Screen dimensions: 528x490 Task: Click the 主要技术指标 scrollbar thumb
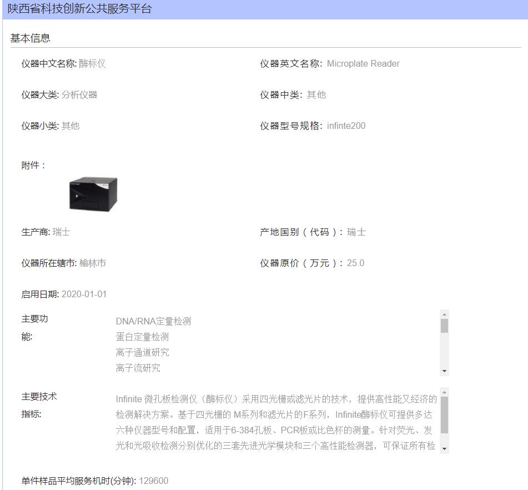(x=444, y=415)
